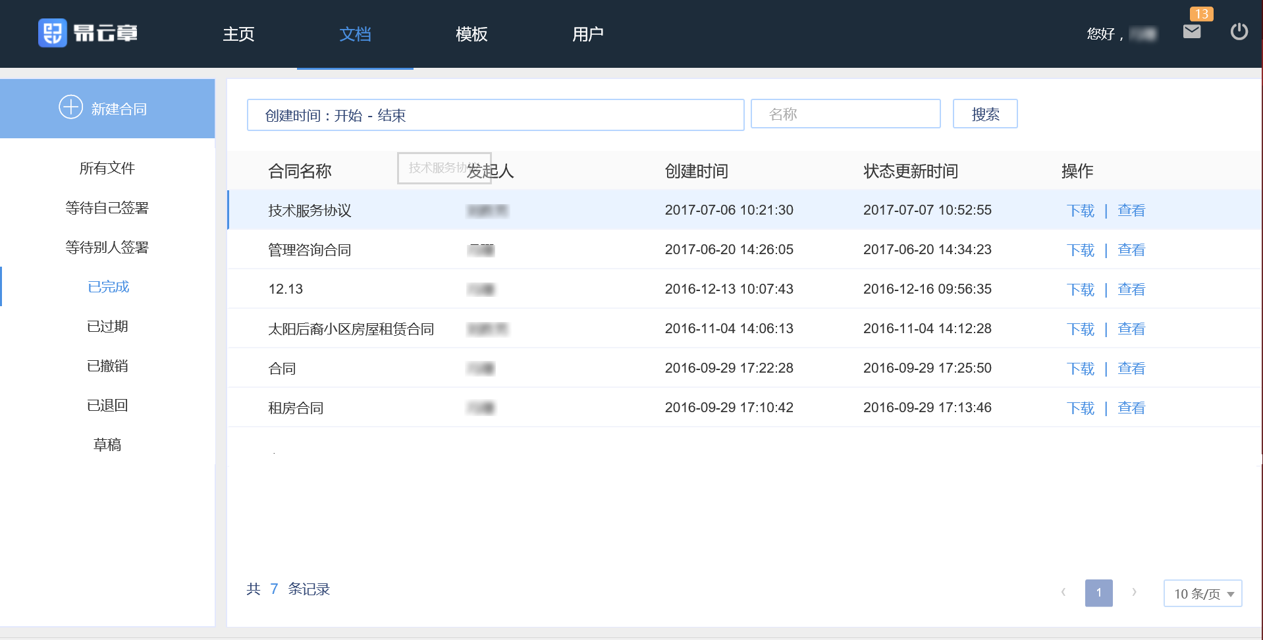This screenshot has height=640, width=1263.
Task: Open the 创建时间 date range picker
Action: 495,115
